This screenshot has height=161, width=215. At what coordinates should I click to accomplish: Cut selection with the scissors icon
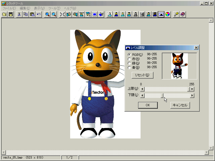[x=19, y=14]
